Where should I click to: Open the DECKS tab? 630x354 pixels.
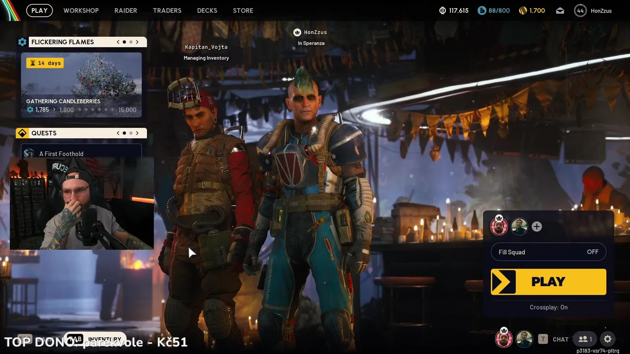(x=207, y=10)
